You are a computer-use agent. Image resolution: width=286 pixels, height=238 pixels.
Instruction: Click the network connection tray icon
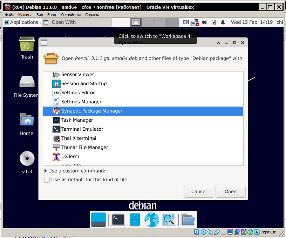click(x=195, y=23)
